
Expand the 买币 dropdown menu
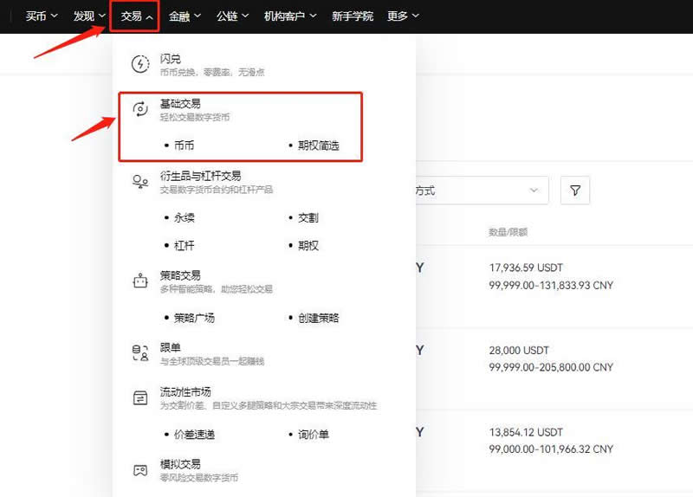(x=42, y=16)
